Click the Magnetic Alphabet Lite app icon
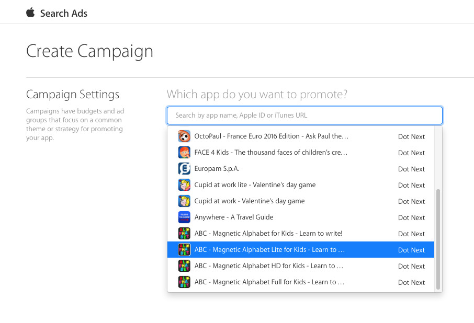Image resolution: width=474 pixels, height=323 pixels. click(x=184, y=250)
